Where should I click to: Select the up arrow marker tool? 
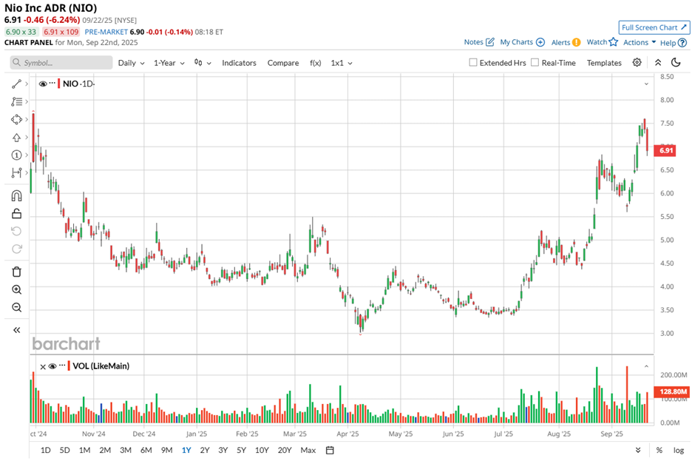(16, 138)
